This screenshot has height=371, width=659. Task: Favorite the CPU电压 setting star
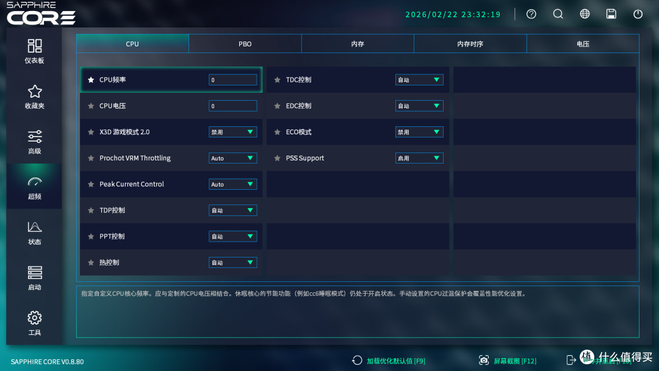point(91,106)
